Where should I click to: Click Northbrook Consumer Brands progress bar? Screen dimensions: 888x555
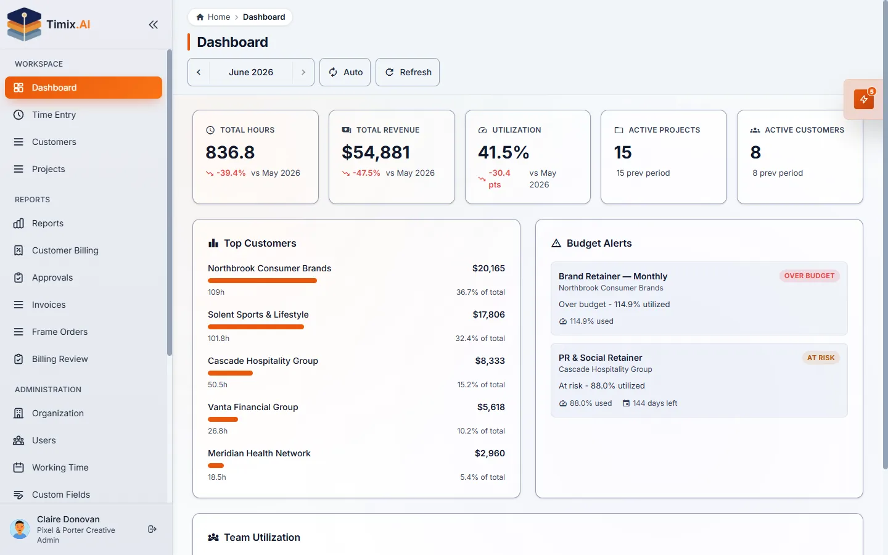pos(262,281)
